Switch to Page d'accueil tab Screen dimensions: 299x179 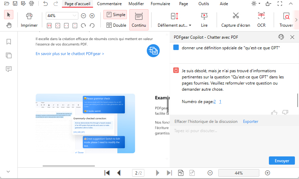coord(77,4)
